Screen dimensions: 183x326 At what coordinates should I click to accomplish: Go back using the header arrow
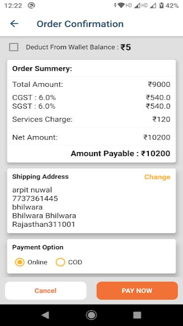(14, 24)
